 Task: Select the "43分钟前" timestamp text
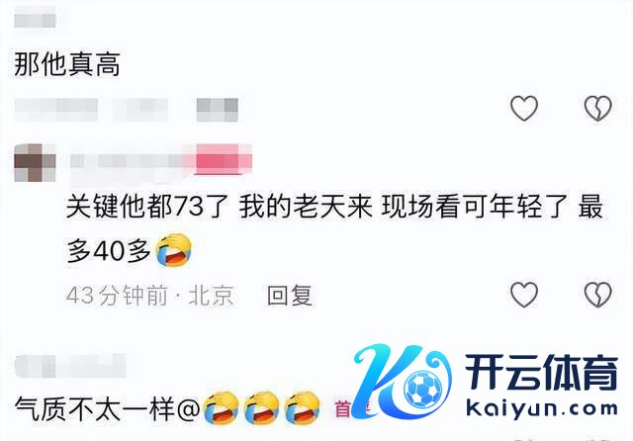117,296
